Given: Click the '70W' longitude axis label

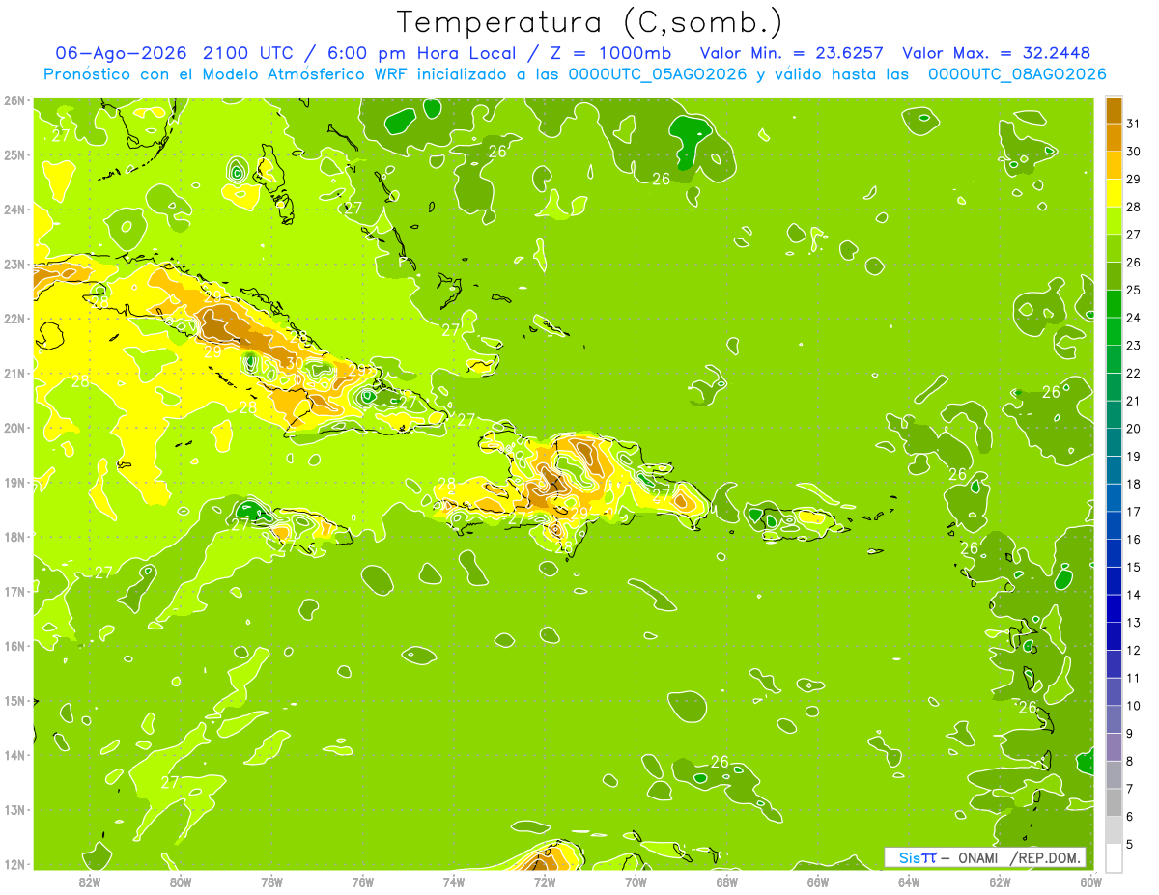Looking at the screenshot, I should 636,881.
